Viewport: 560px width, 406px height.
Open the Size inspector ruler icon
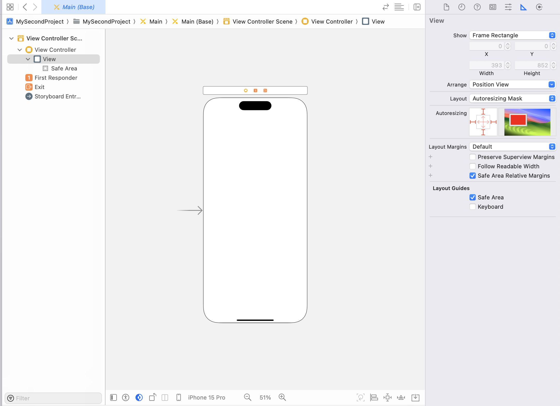524,7
